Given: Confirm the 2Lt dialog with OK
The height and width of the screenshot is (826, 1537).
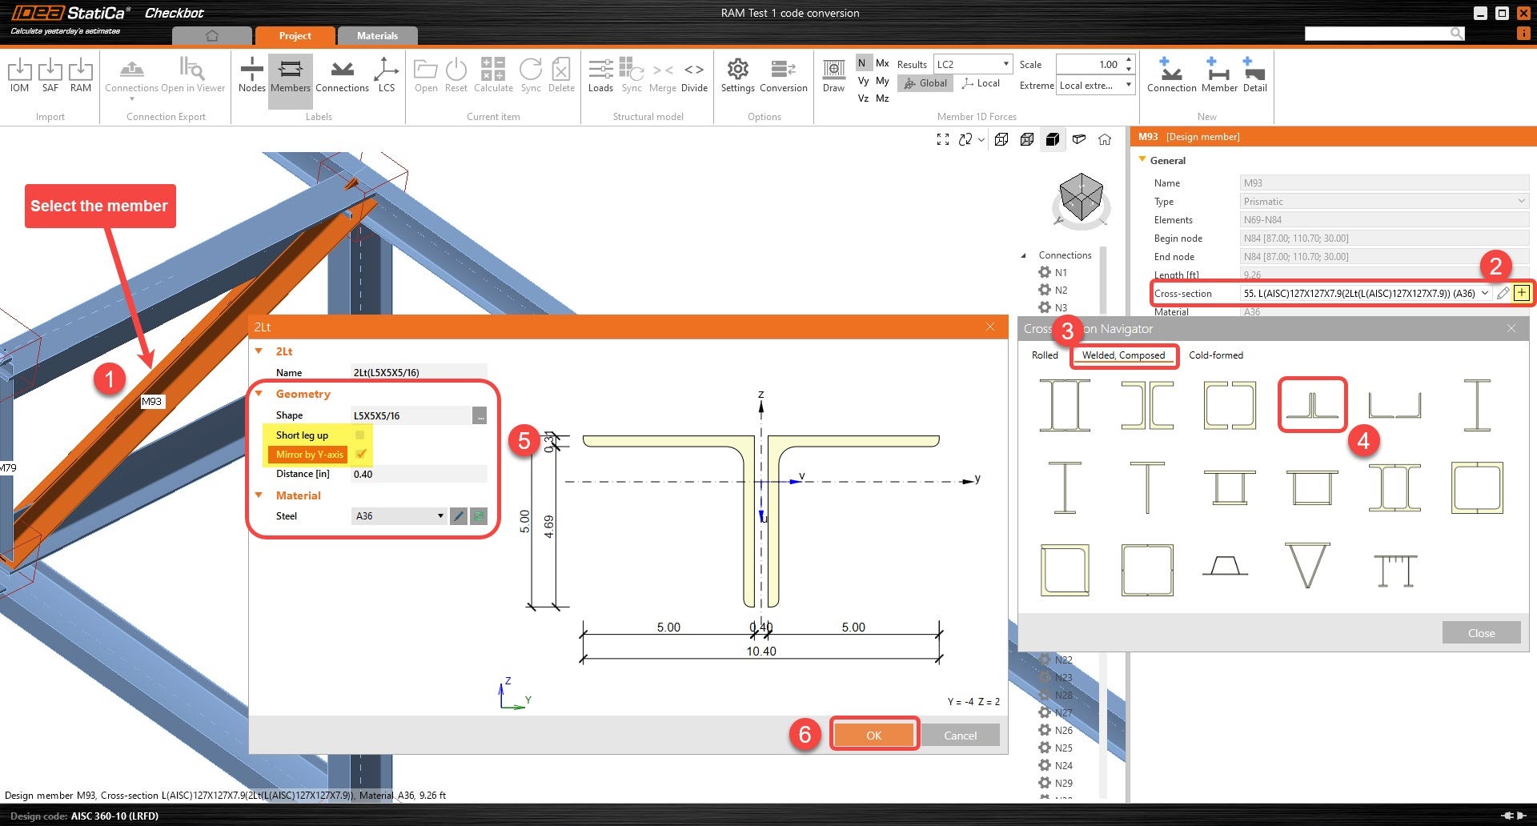Looking at the screenshot, I should pyautogui.click(x=873, y=734).
